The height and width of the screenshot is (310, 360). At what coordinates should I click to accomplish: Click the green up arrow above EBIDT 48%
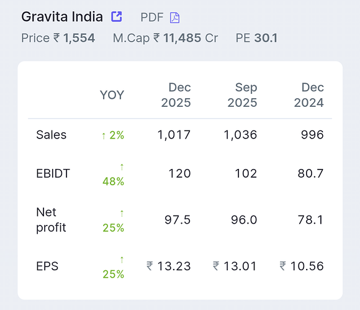pyautogui.click(x=122, y=167)
